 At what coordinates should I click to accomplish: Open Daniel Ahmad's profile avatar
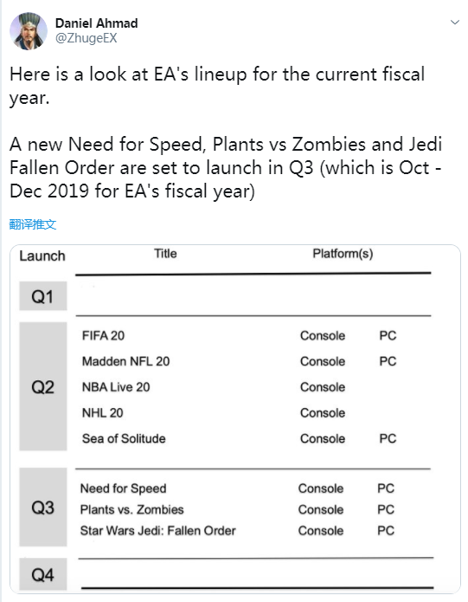point(29,31)
